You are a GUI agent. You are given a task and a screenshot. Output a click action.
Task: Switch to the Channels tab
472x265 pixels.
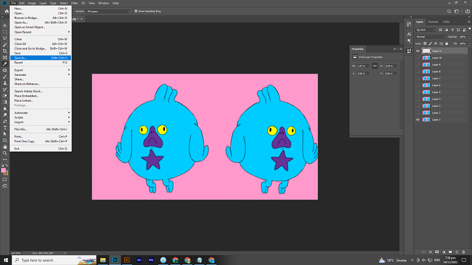[x=433, y=22]
